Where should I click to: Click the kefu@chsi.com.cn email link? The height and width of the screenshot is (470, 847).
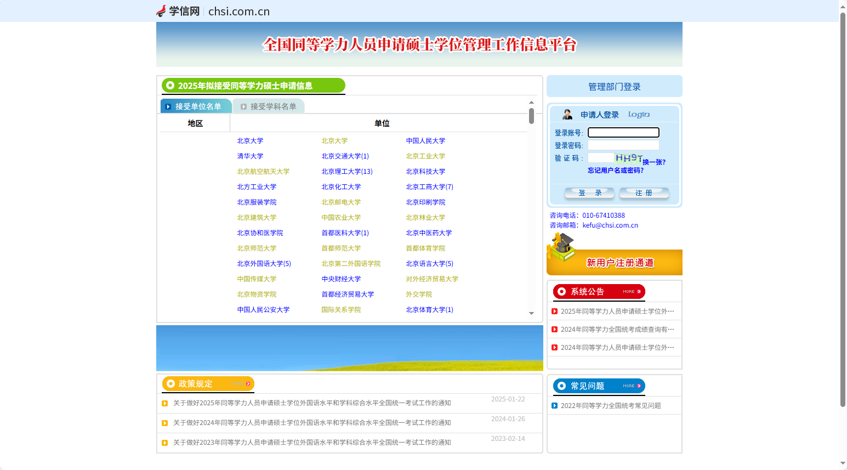[610, 225]
